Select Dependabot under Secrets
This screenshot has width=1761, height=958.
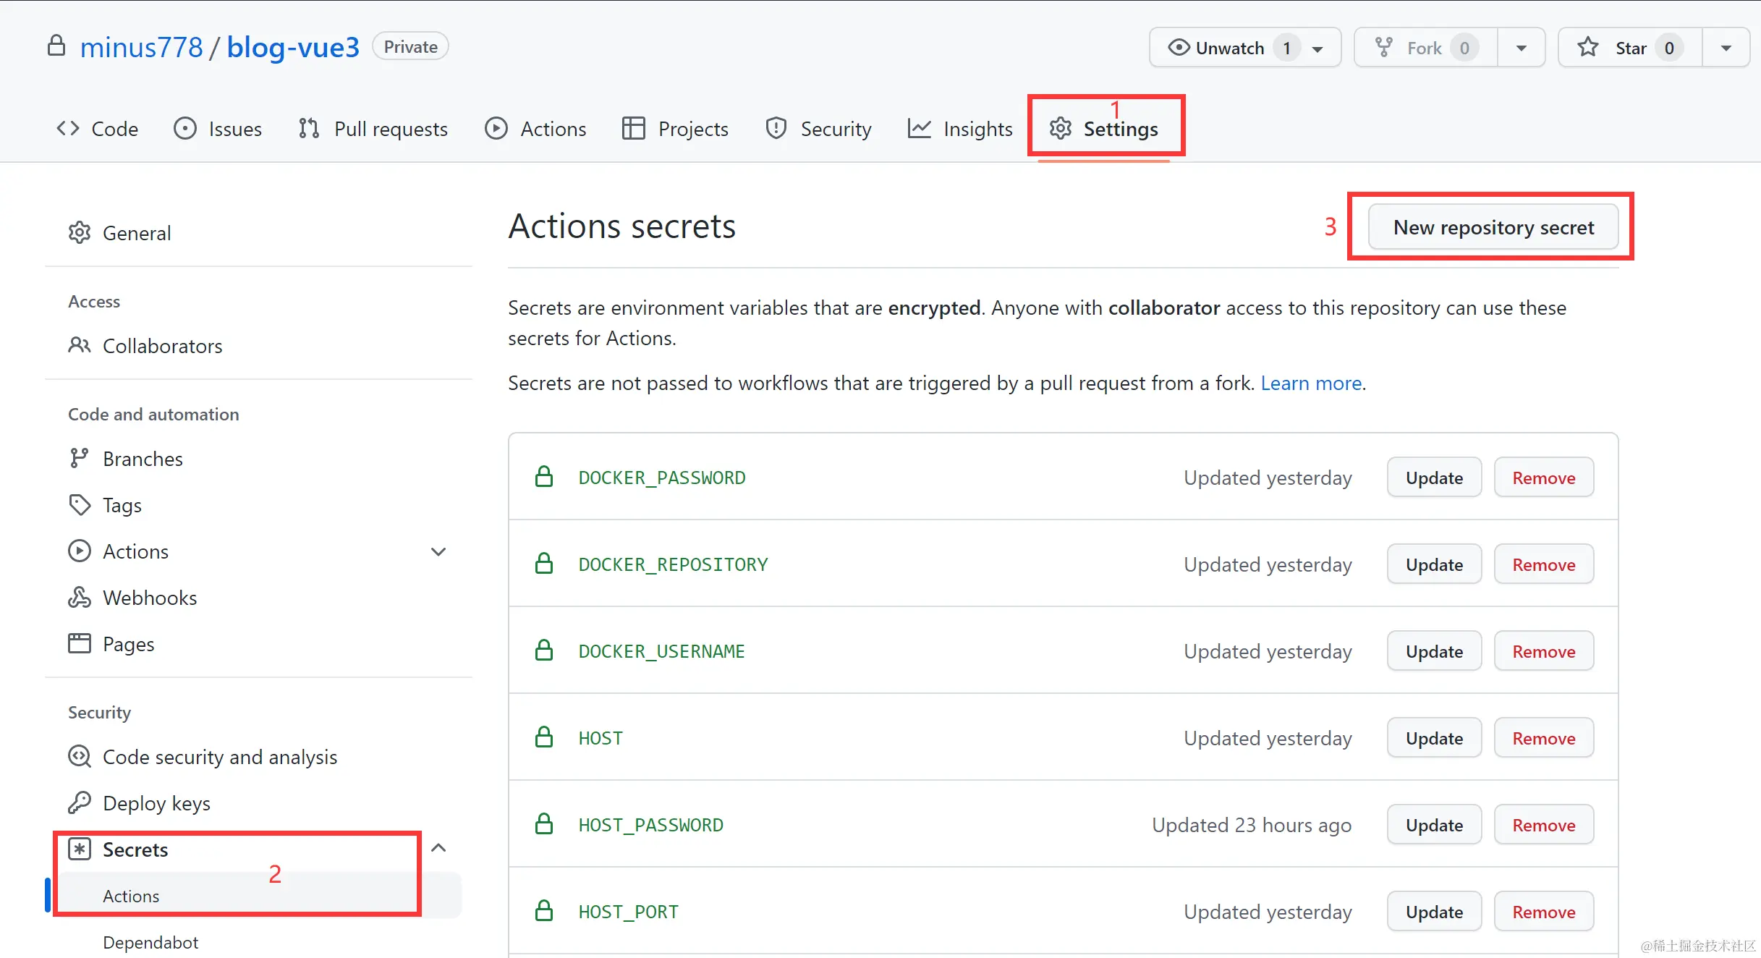150,942
